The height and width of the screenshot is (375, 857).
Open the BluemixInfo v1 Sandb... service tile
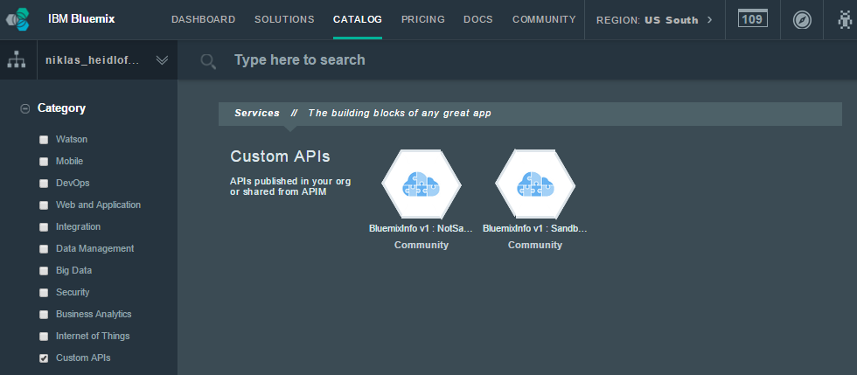(x=535, y=200)
